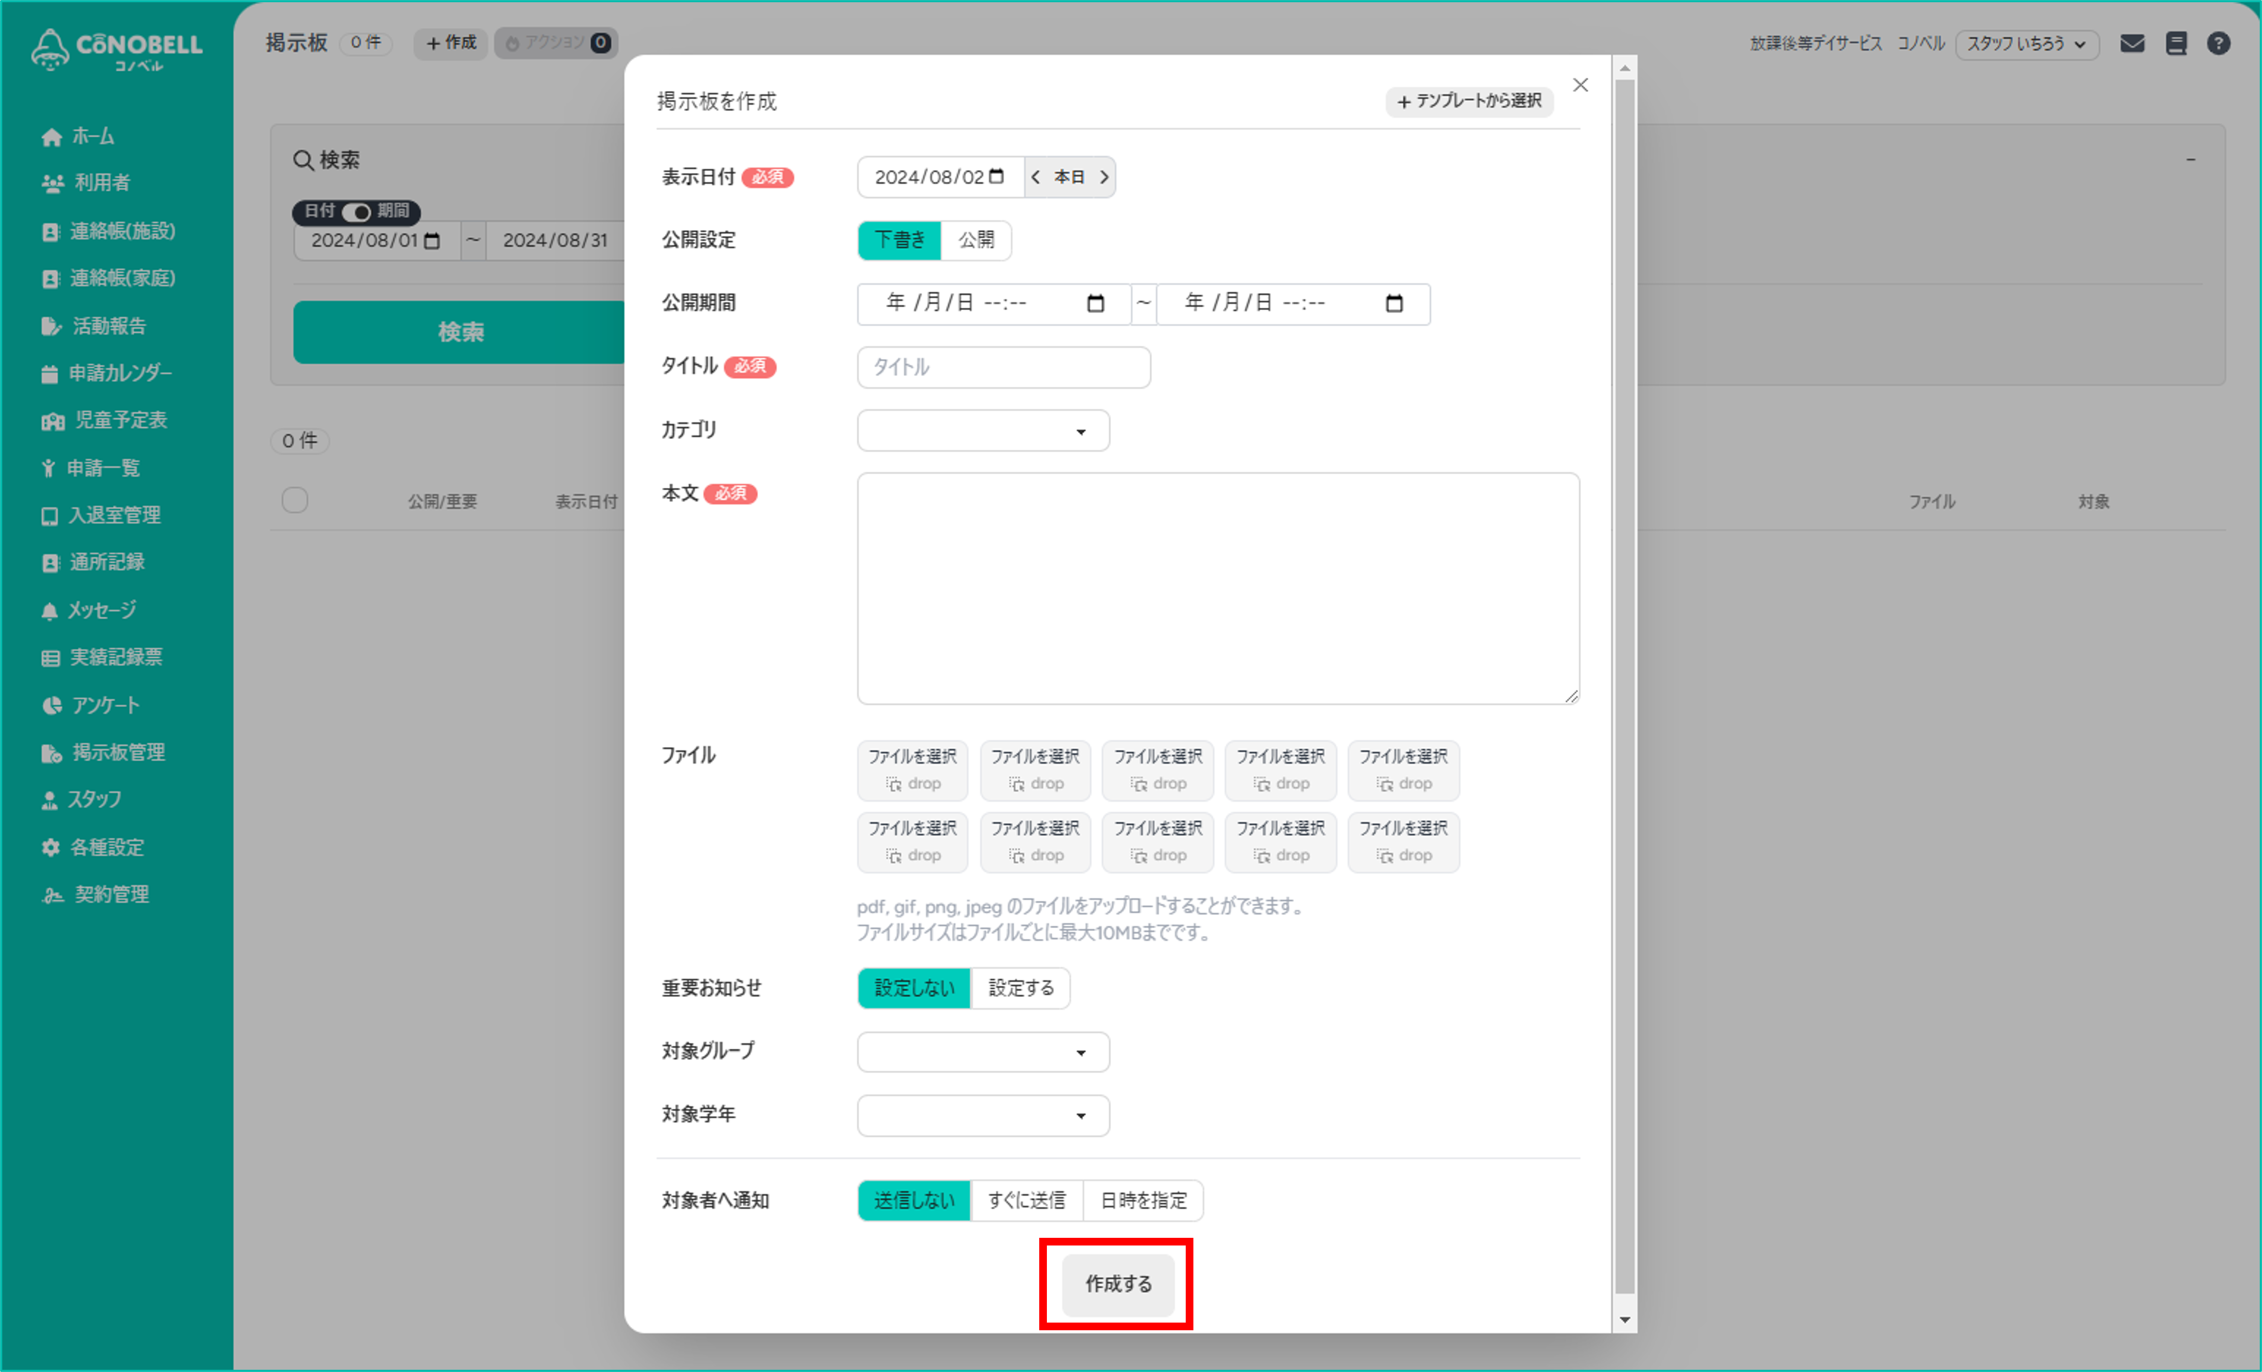
Task: Select 公開 for 公開設定
Action: [x=976, y=241]
